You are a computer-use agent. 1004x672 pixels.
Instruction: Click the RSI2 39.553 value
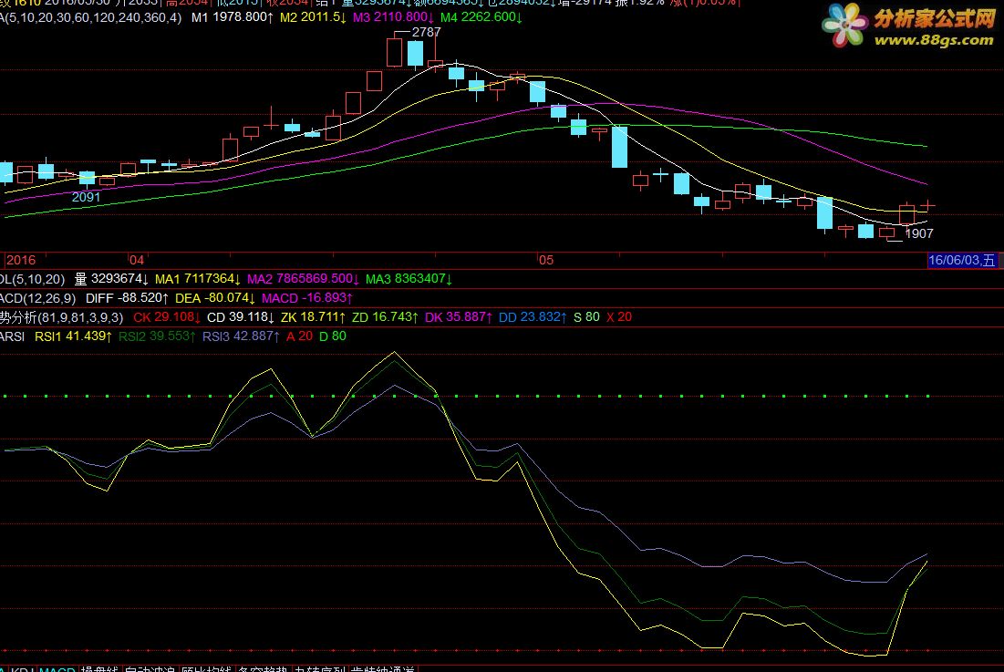point(157,336)
